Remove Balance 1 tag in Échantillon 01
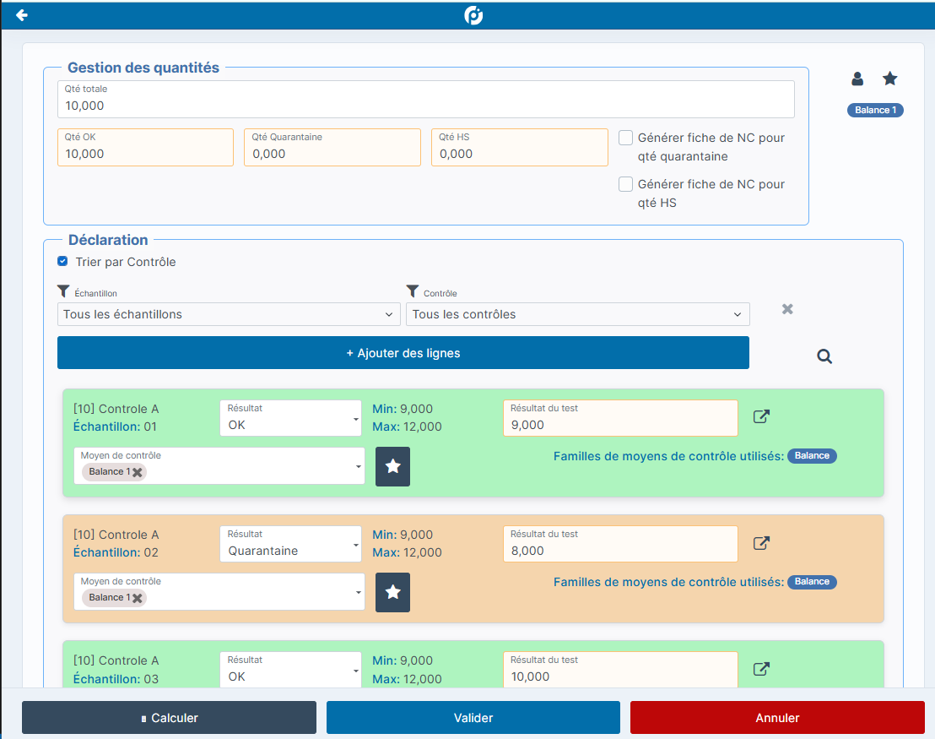 pos(137,472)
